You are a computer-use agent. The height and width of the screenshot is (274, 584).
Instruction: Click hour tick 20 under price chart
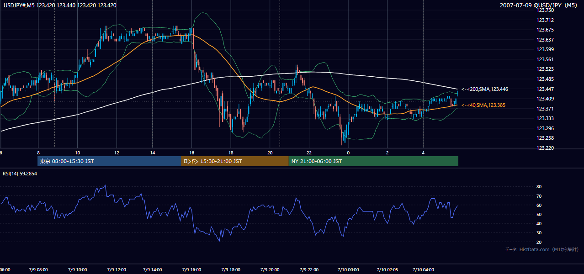point(270,153)
